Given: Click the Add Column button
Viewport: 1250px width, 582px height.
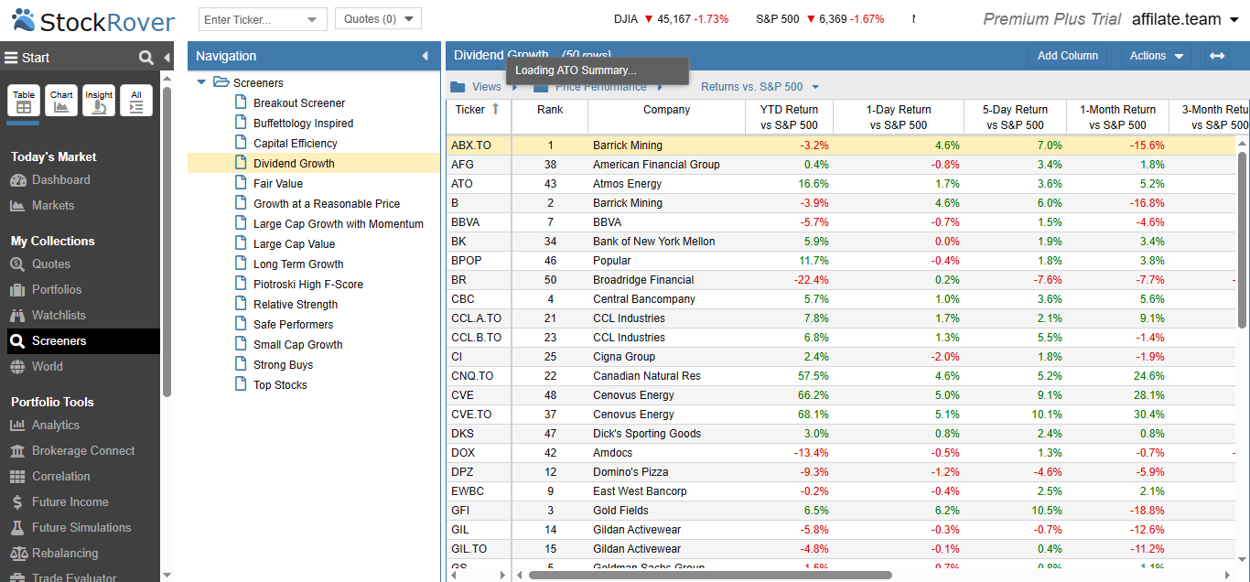Looking at the screenshot, I should (1068, 56).
